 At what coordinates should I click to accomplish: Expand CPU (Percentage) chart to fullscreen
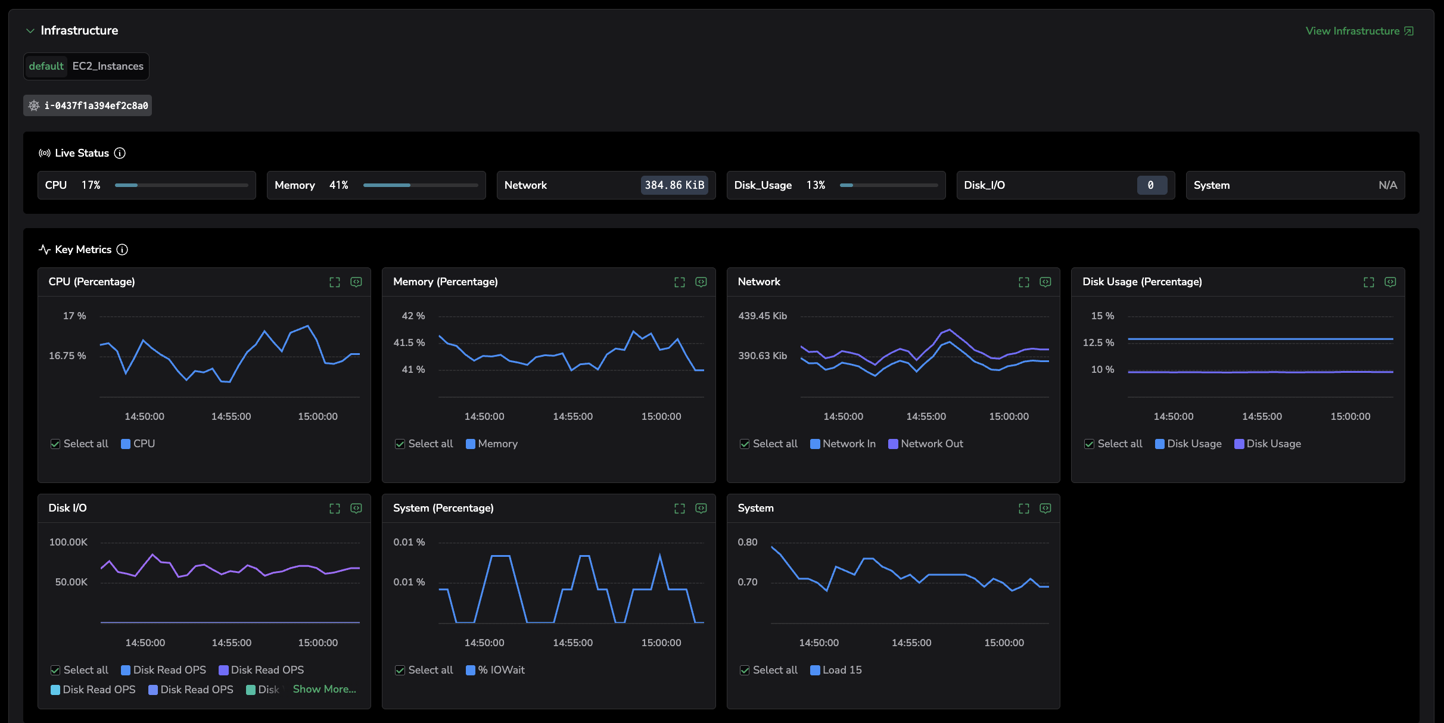click(x=335, y=282)
